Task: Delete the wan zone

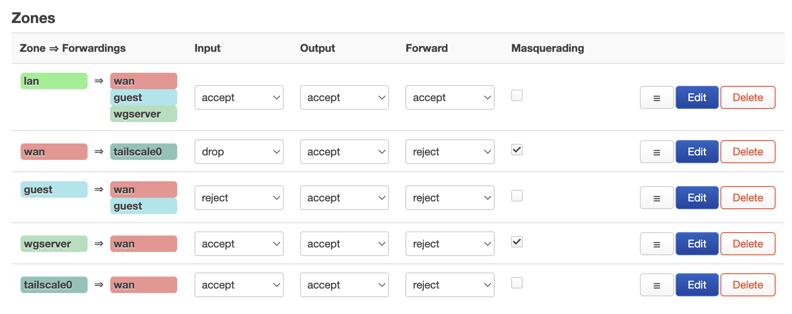Action: tap(748, 152)
